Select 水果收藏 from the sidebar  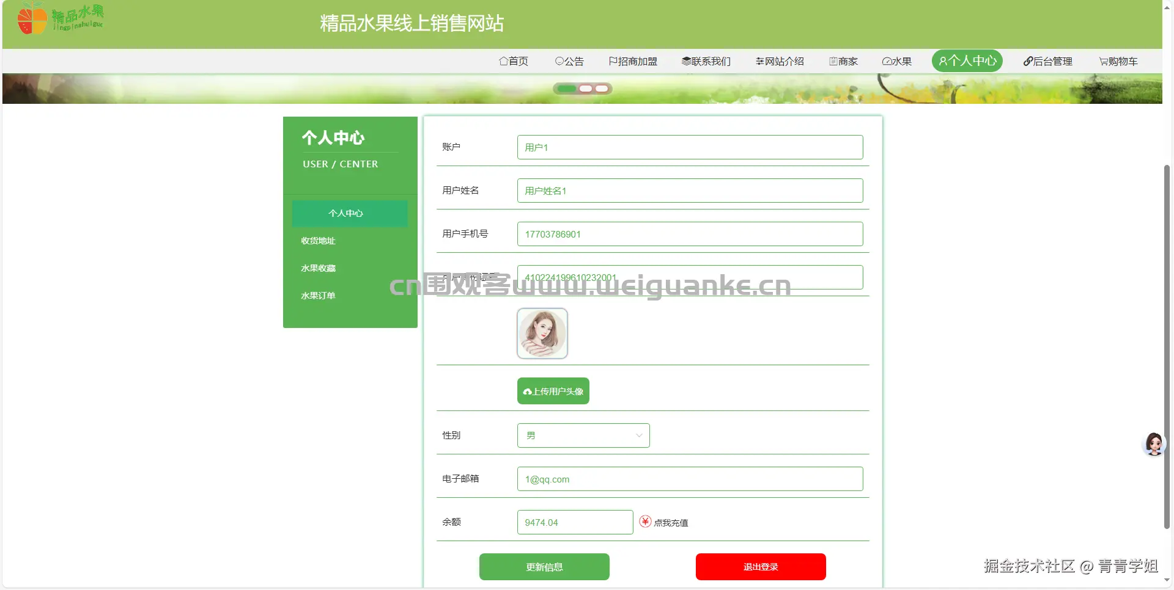(x=318, y=268)
